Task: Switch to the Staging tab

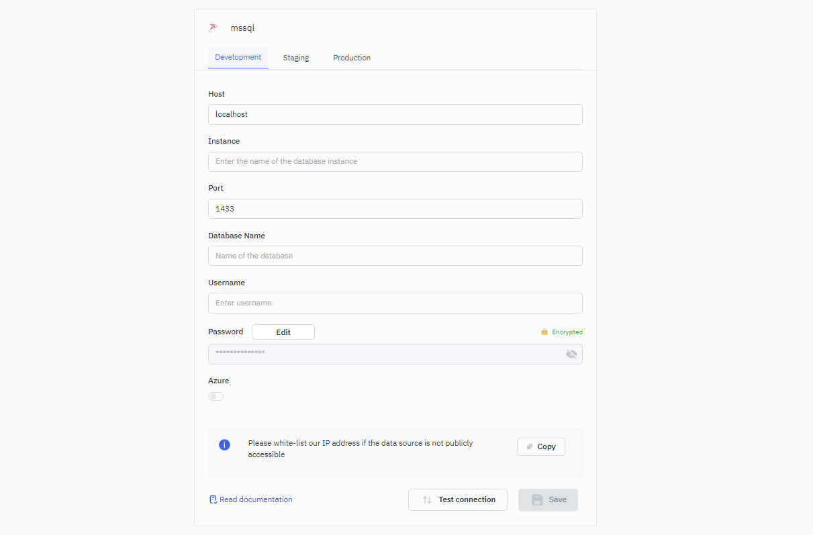Action: coord(295,58)
